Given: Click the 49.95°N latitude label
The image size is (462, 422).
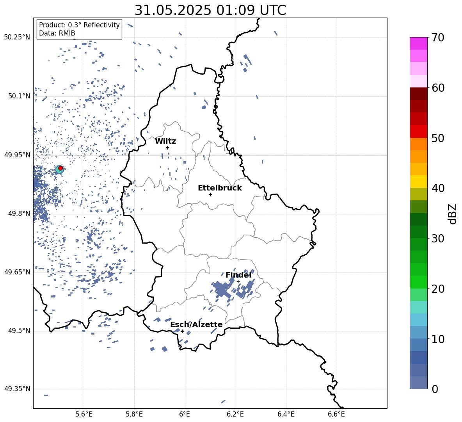Looking at the screenshot, I should coord(17,155).
